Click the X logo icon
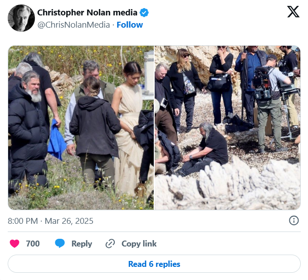Viewport: 308px width, 280px height. pos(293,12)
